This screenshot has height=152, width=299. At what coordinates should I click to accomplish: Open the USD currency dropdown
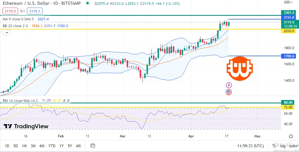(x=288, y=2)
